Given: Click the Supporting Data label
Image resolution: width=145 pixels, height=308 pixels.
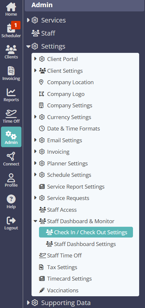Looking at the screenshot, I should (x=66, y=303).
